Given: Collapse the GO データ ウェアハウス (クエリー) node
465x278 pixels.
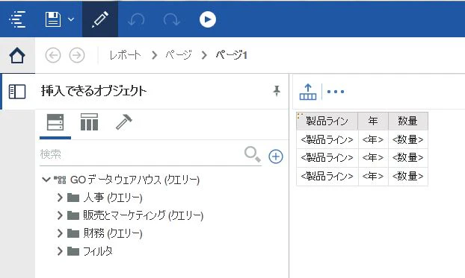Looking at the screenshot, I should point(46,179).
